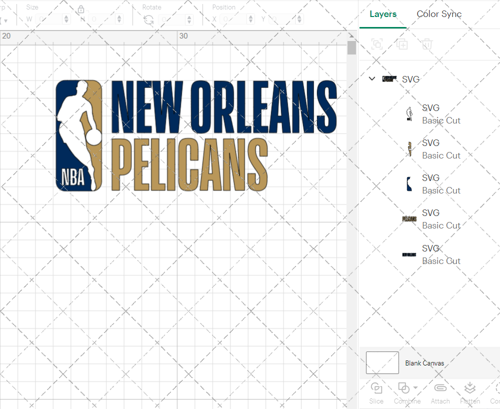Select the top-level SVG group thumbnail
This screenshot has width=500, height=409.
point(389,78)
